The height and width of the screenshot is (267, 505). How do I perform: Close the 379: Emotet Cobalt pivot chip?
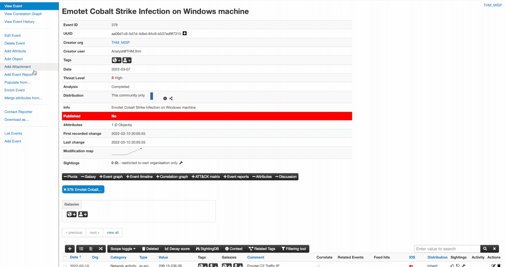point(65,189)
